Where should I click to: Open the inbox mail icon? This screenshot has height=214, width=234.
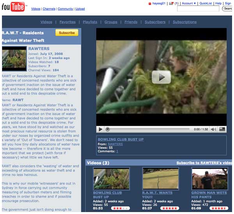[171, 4]
